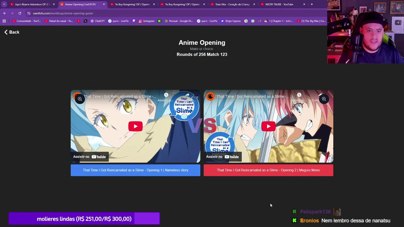Open 1 | Chapter 1 - JoJo bookmark
The height and width of the screenshot is (227, 404).
pos(279,21)
